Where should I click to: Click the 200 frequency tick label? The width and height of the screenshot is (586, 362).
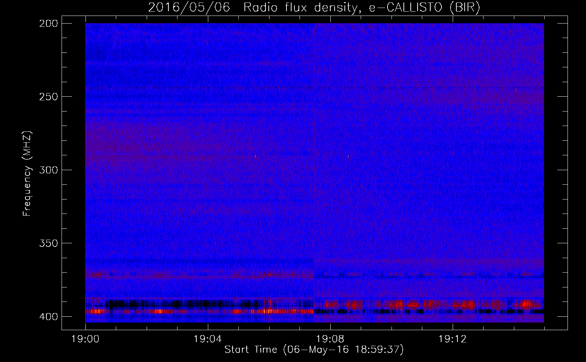(48, 24)
